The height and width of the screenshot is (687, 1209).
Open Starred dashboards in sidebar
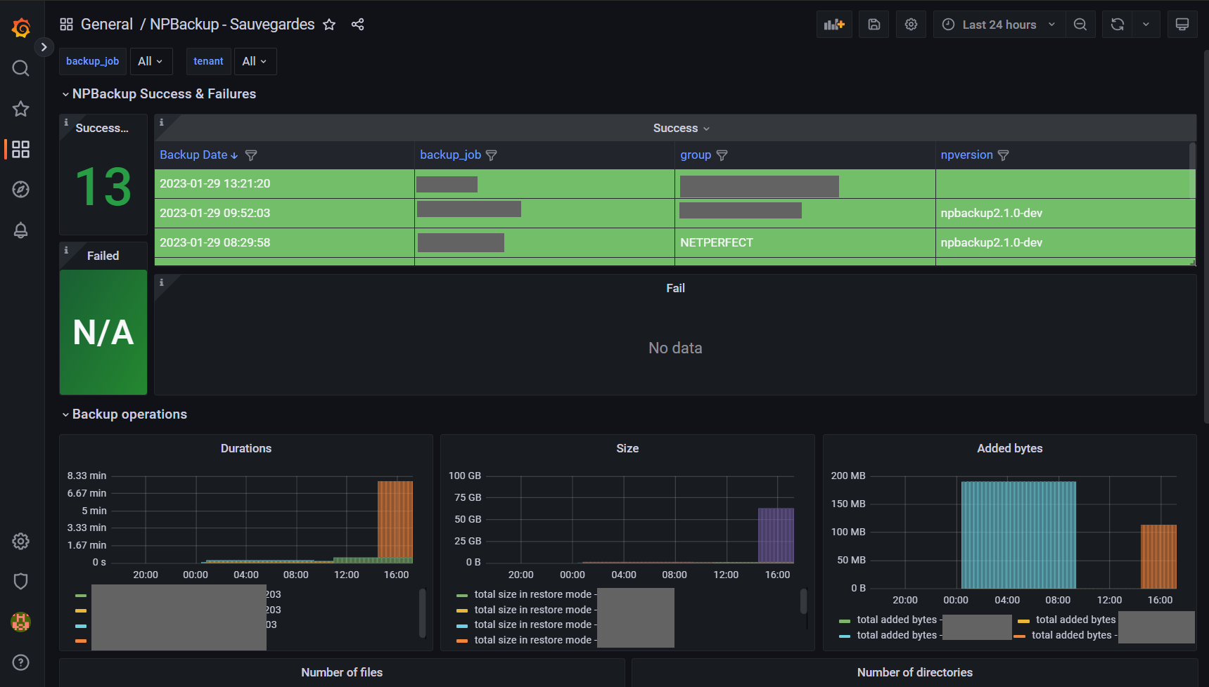coord(21,108)
